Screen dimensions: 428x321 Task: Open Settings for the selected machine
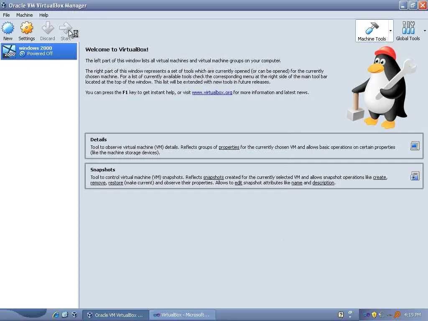tap(26, 31)
